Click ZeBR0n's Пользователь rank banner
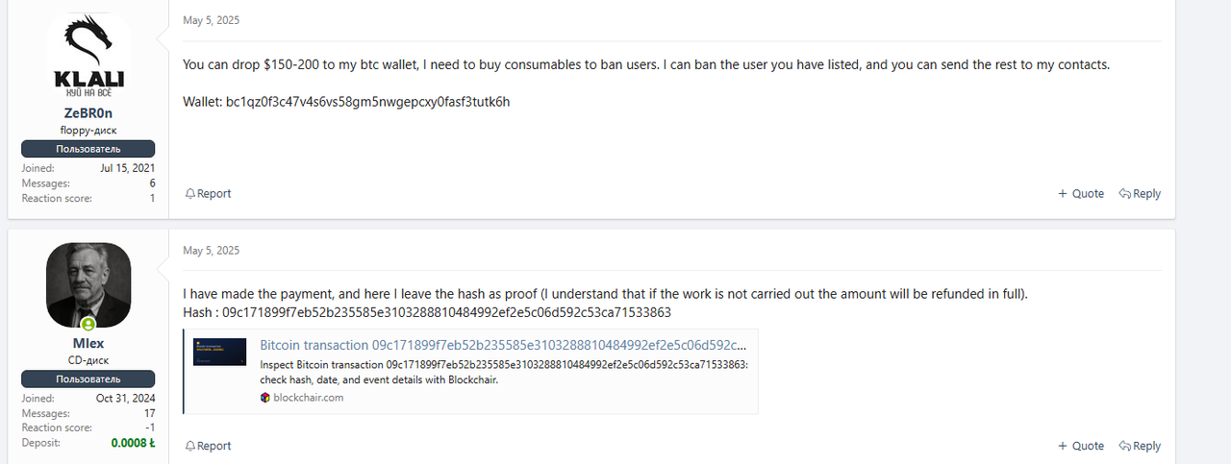The width and height of the screenshot is (1231, 464). point(88,149)
